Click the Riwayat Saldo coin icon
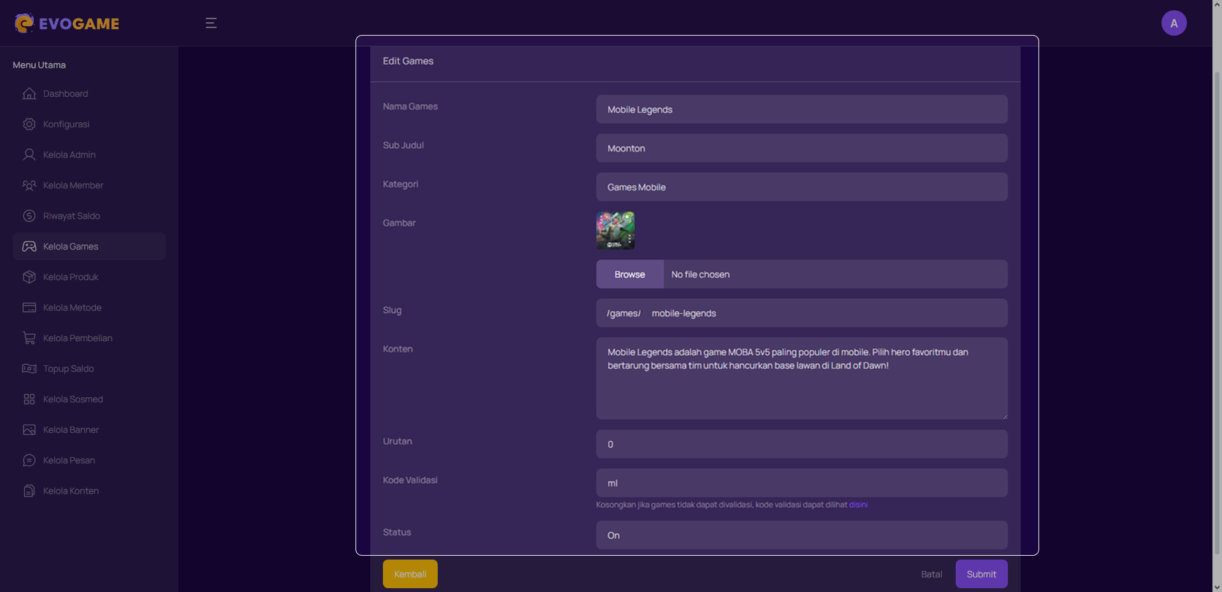This screenshot has height=592, width=1222. (29, 216)
